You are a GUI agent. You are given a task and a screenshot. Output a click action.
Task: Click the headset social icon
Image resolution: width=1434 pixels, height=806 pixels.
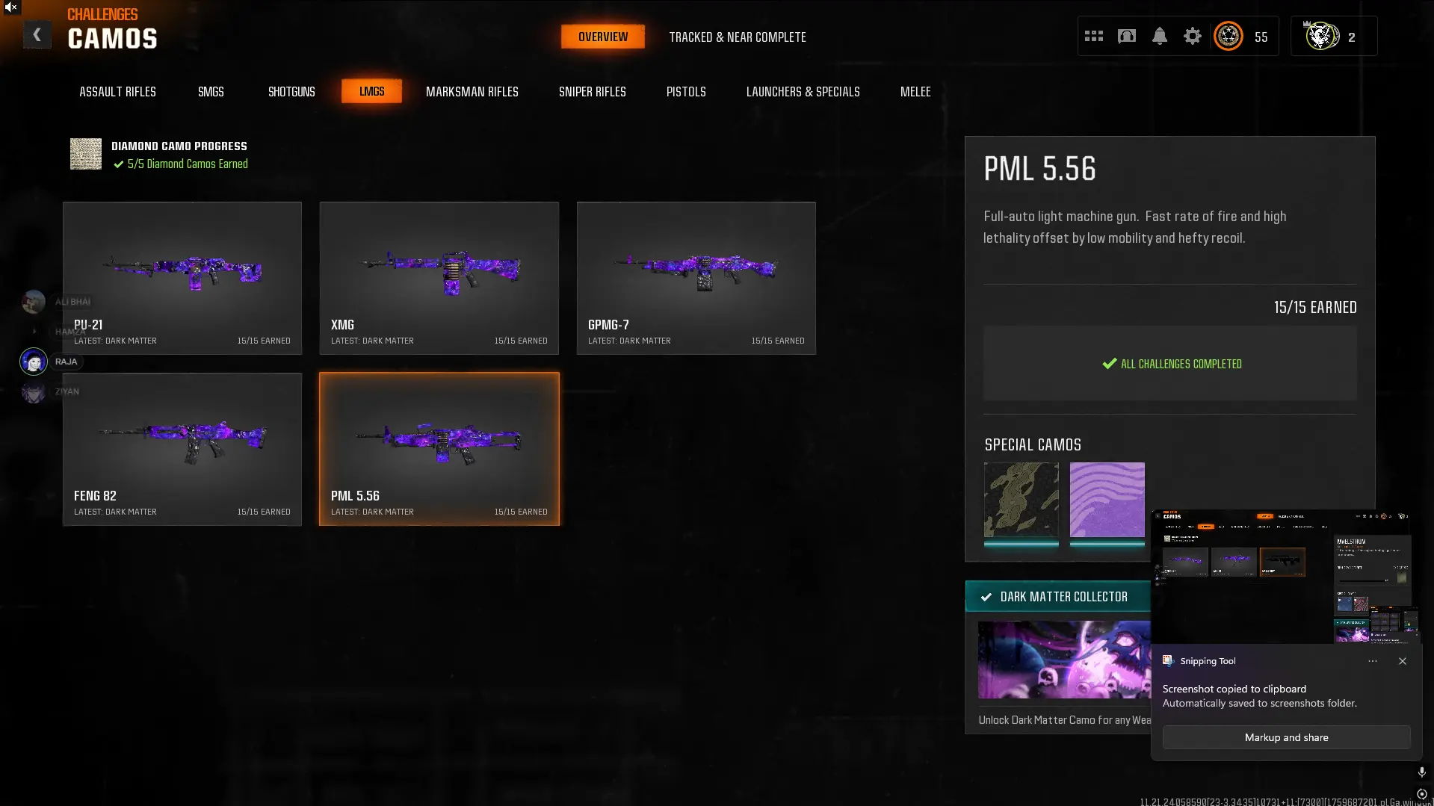point(1127,36)
